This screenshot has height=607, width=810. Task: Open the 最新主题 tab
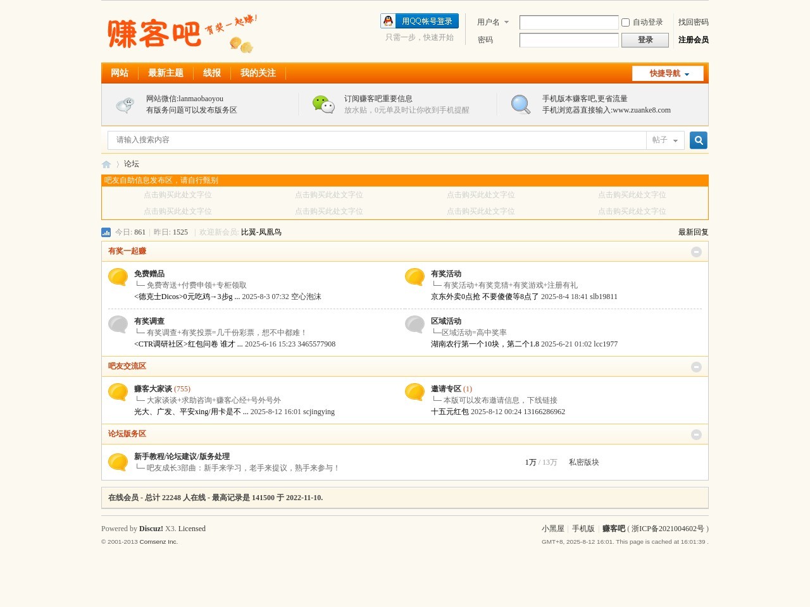pyautogui.click(x=165, y=73)
